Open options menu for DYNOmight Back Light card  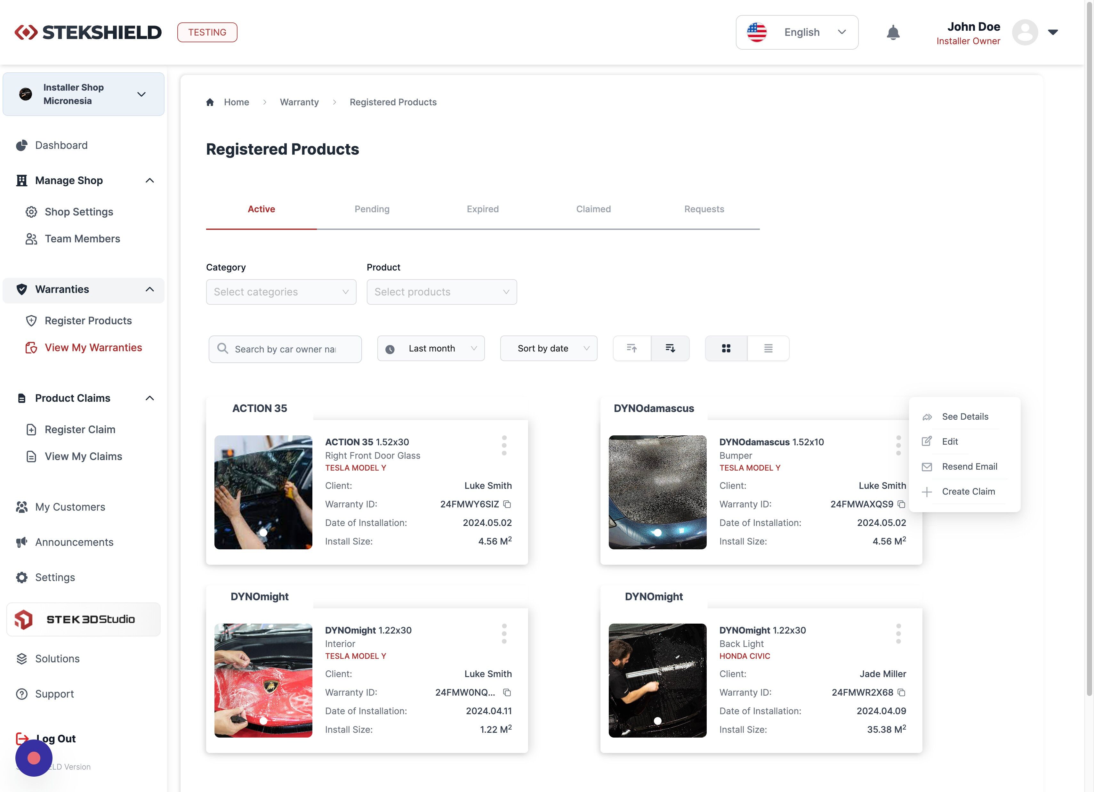[x=898, y=633]
